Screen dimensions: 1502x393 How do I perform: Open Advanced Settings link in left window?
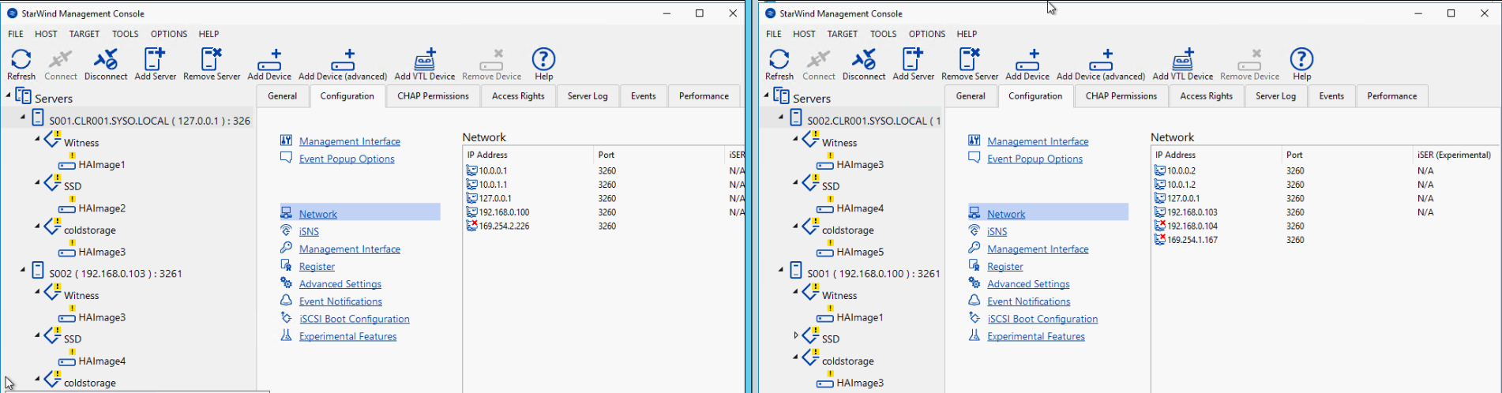click(x=340, y=284)
